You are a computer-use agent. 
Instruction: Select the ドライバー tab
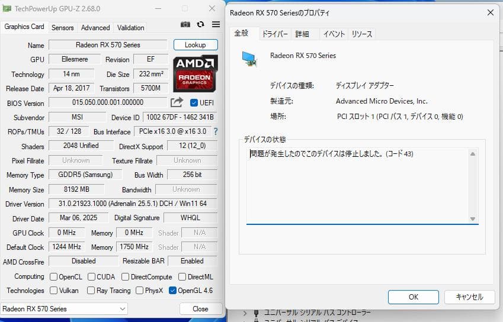275,34
